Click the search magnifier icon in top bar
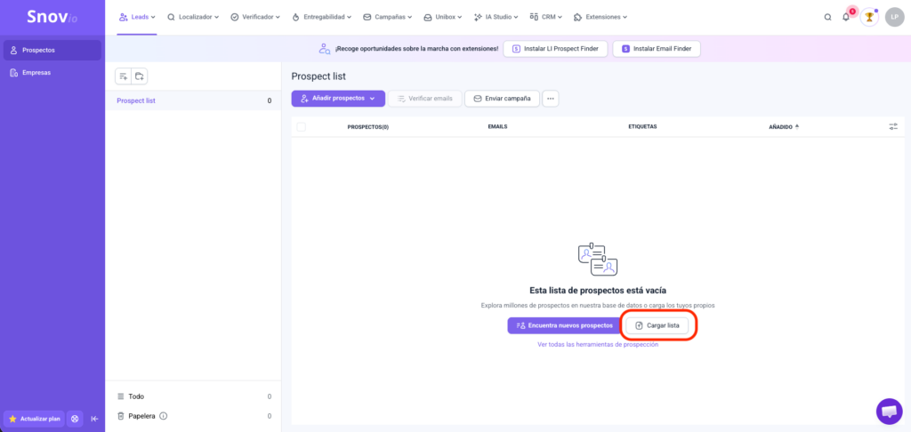 click(x=827, y=17)
